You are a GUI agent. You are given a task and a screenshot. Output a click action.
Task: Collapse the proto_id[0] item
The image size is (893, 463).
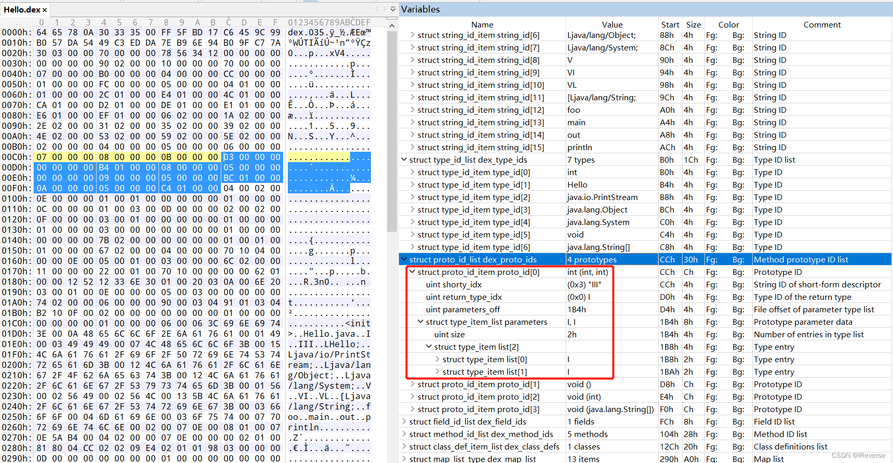tap(412, 272)
